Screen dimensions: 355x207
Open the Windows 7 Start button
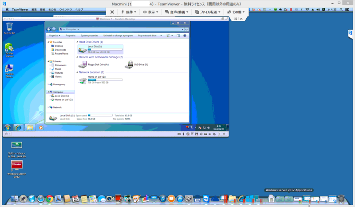(x=7, y=127)
